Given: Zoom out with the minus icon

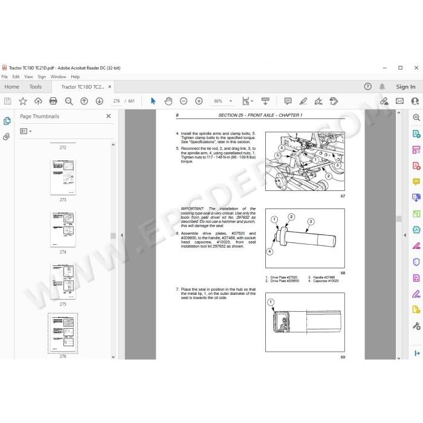Looking at the screenshot, I should tap(184, 101).
